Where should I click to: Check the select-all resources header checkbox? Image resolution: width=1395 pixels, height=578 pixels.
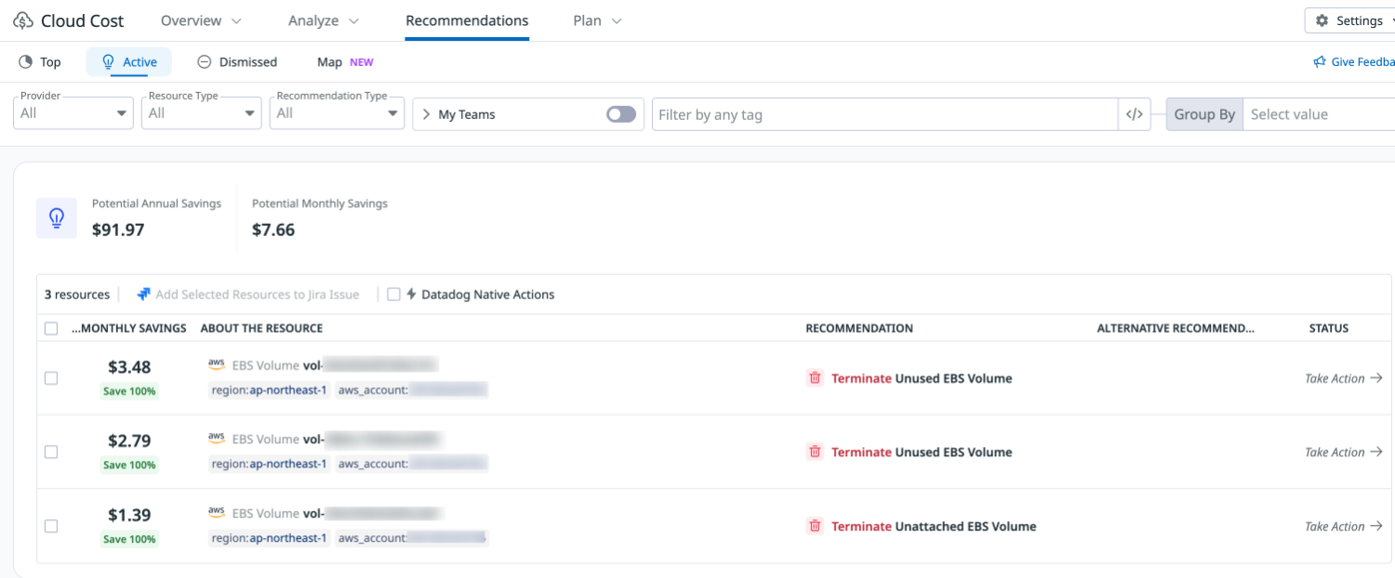click(x=51, y=328)
